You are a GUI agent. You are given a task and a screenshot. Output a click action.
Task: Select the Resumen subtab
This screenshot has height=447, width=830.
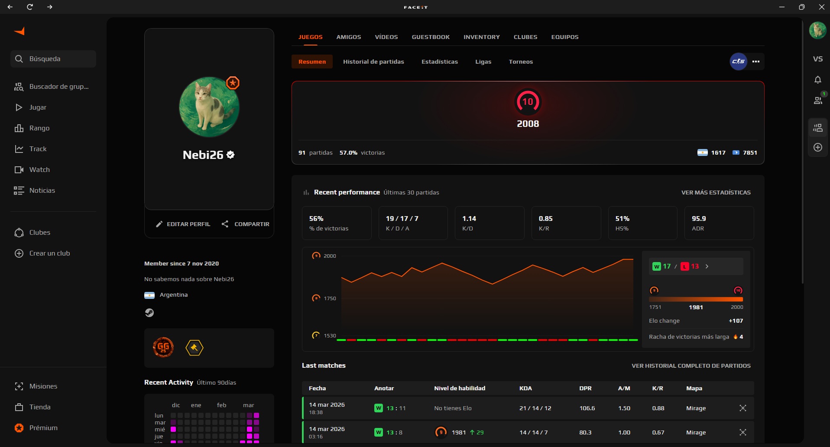coord(312,62)
